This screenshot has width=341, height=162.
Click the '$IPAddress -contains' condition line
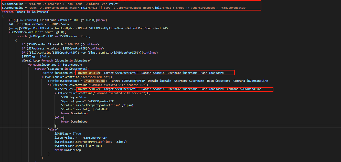coord(63,48)
